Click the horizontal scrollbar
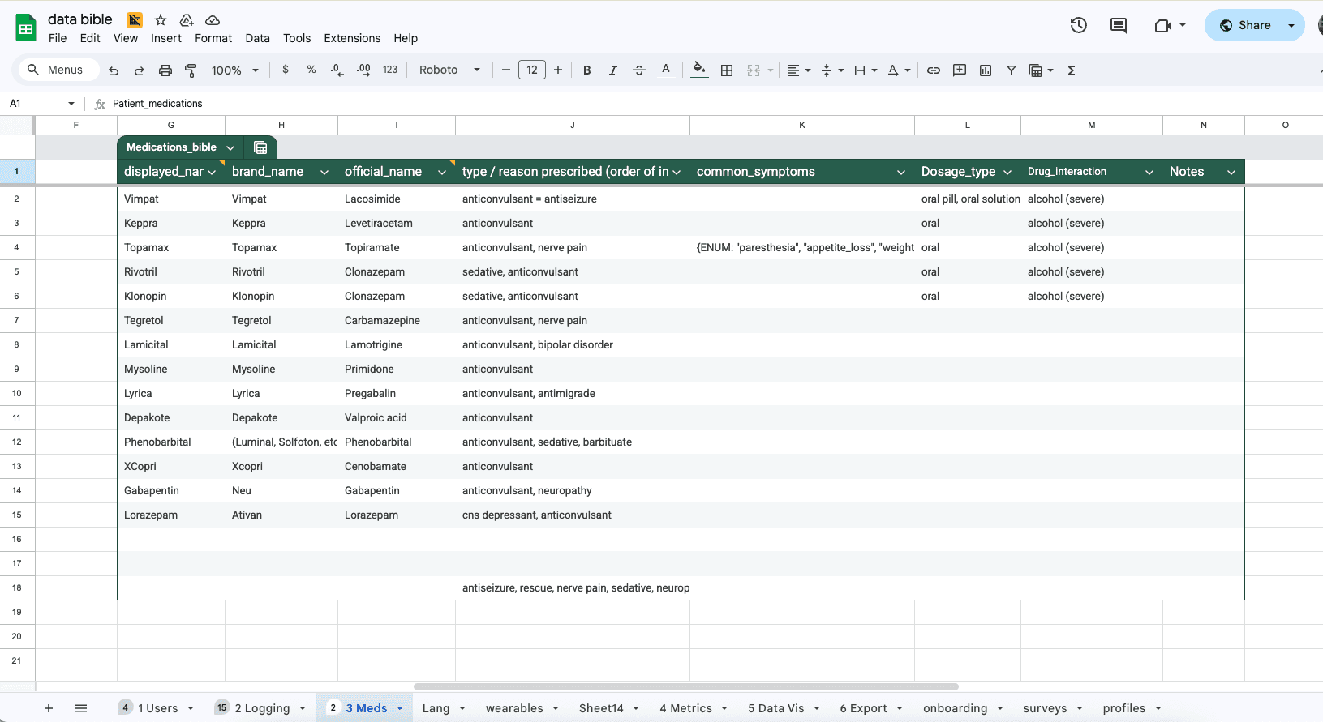The image size is (1323, 722). [x=686, y=686]
